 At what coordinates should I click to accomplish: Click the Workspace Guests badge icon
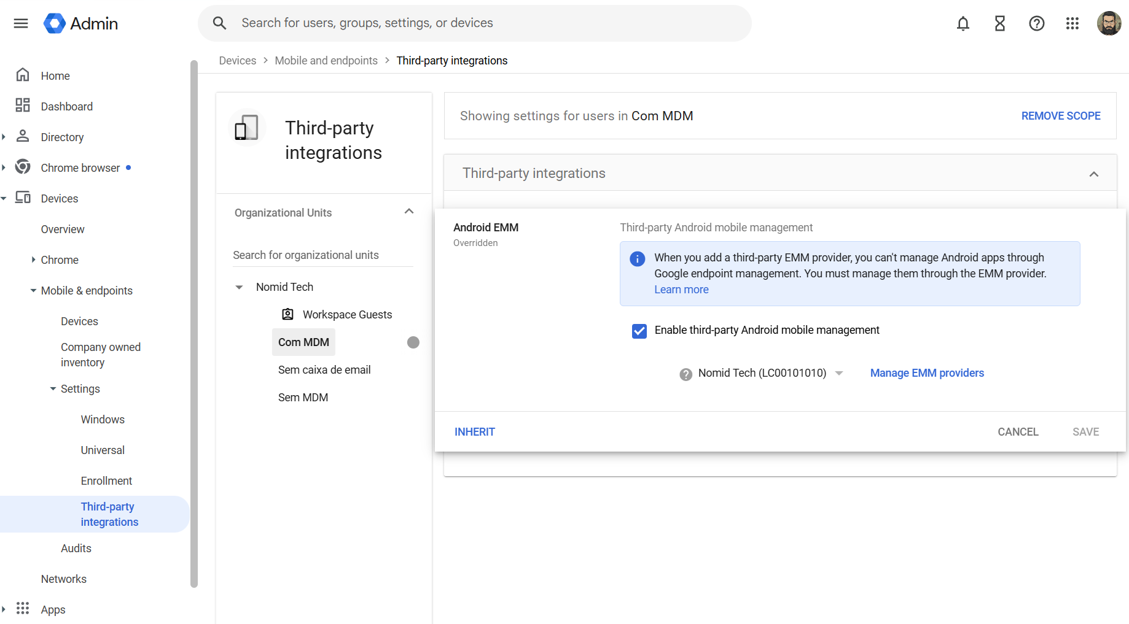click(x=287, y=314)
